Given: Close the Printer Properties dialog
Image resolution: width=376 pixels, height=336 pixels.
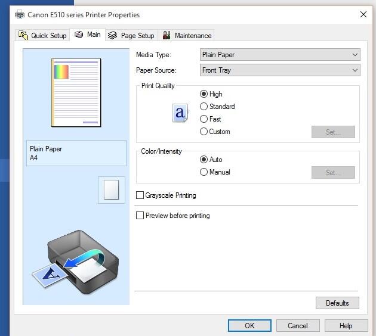Looking at the screenshot, I should point(363,14).
